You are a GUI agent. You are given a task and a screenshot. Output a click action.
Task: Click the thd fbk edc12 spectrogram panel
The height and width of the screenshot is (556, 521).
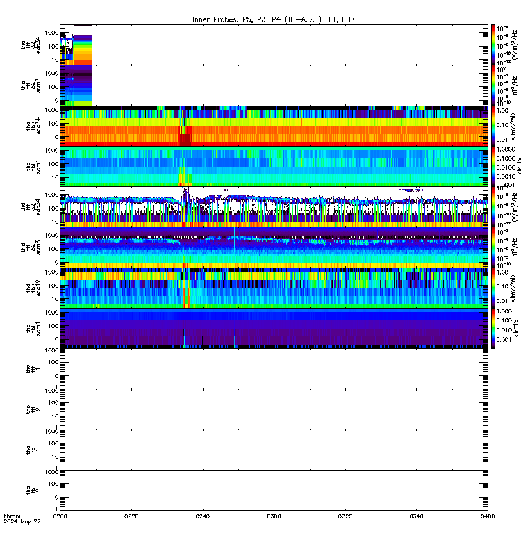[x=274, y=288]
